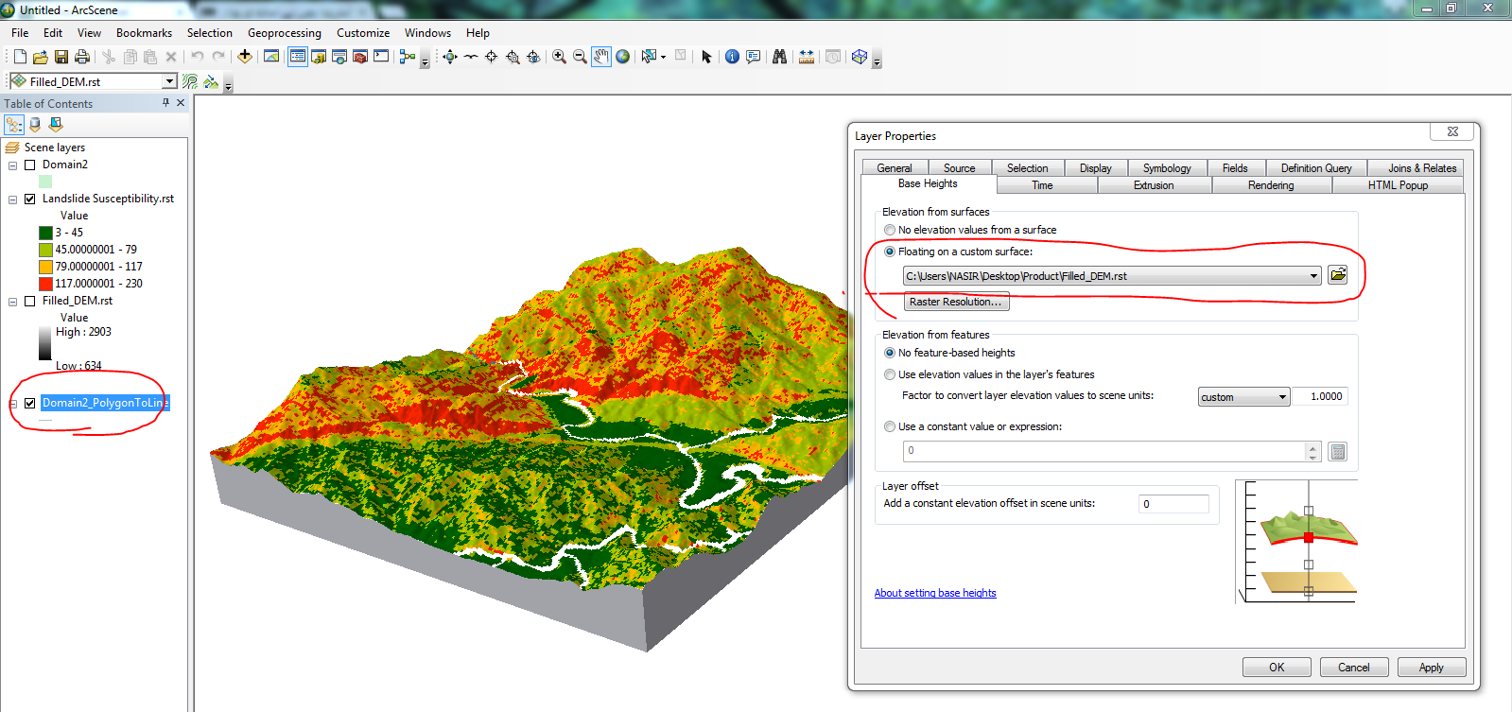The width and height of the screenshot is (1512, 712).
Task: Open a scene file with the folder icon
Action: coord(40,57)
